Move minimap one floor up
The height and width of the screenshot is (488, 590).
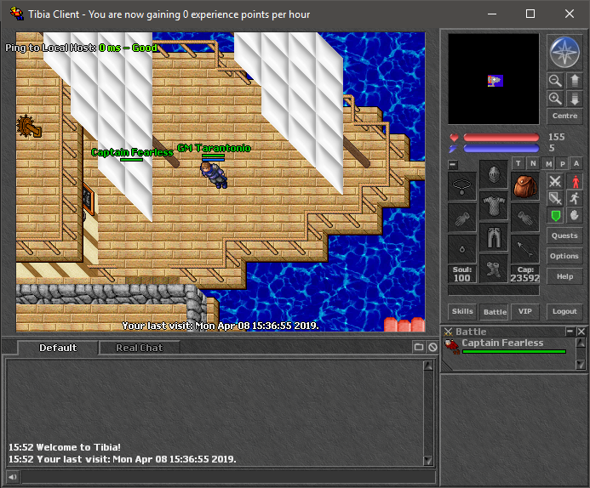coord(574,81)
